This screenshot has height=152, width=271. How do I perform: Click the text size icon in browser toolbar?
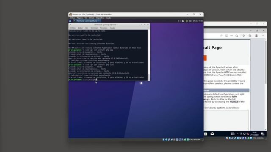coord(232,35)
